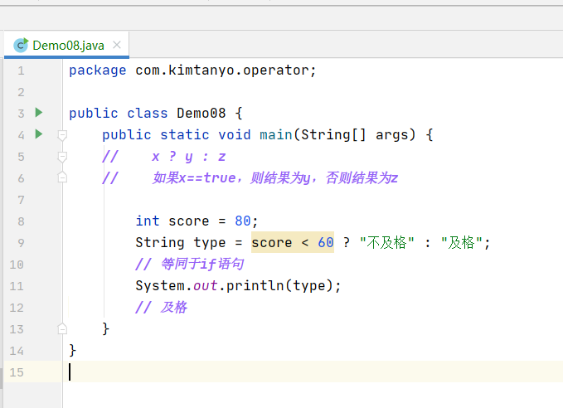563x408 pixels.
Task: Click the Java class icon on Demo08.java tab
Action: [21, 46]
